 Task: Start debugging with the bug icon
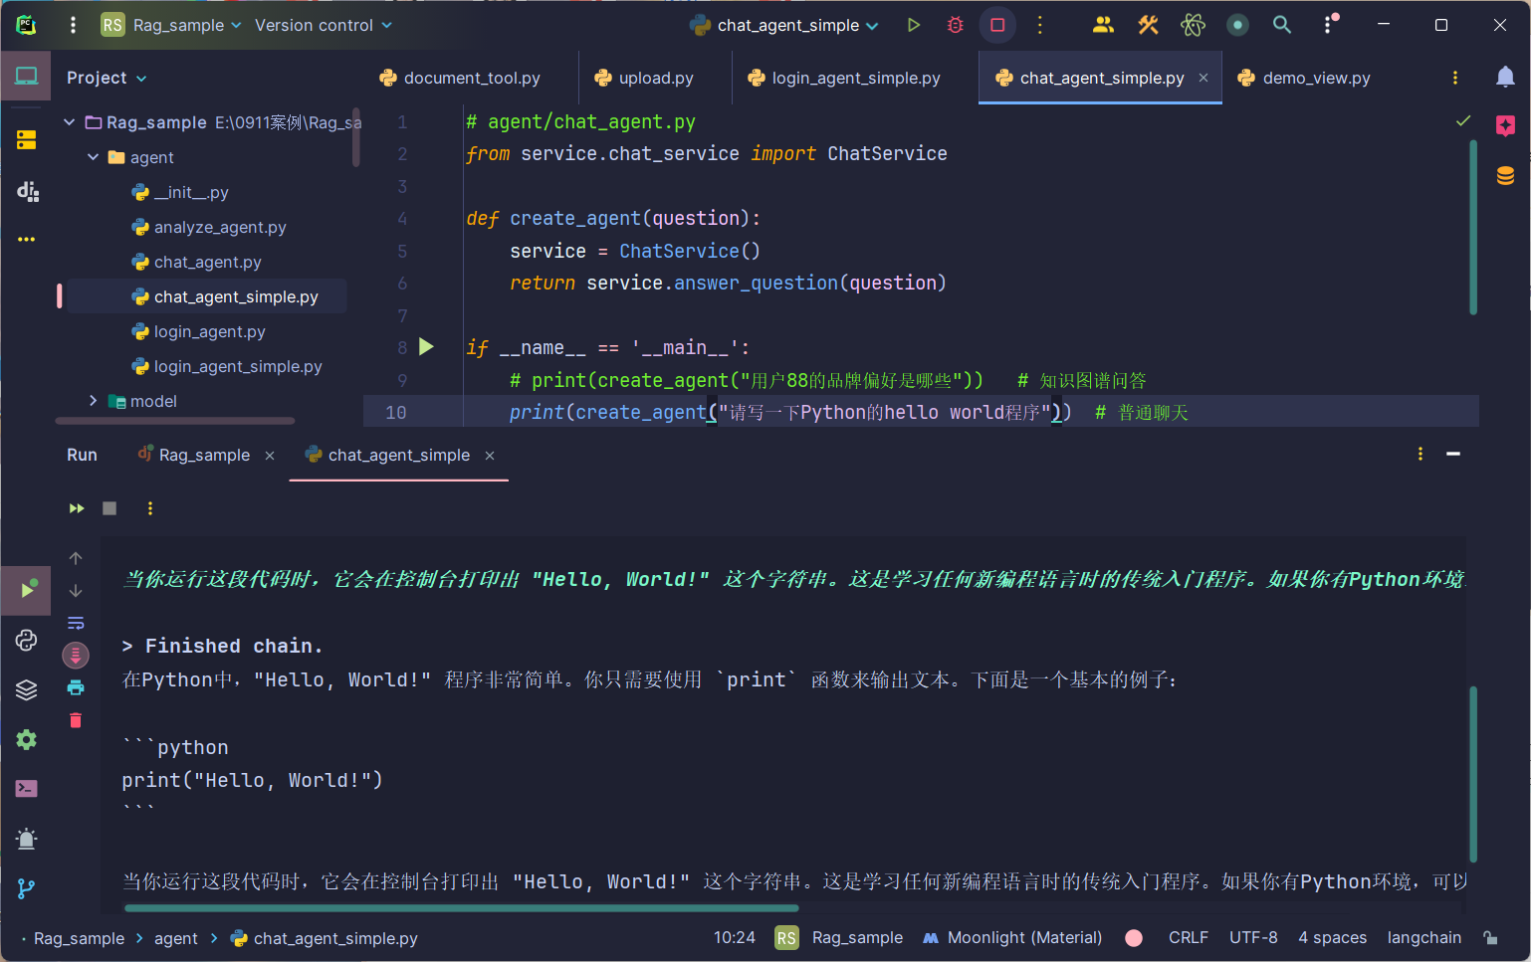pyautogui.click(x=956, y=25)
